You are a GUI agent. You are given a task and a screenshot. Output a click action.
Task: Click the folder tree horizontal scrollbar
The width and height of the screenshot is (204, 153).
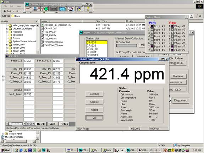[18, 141]
